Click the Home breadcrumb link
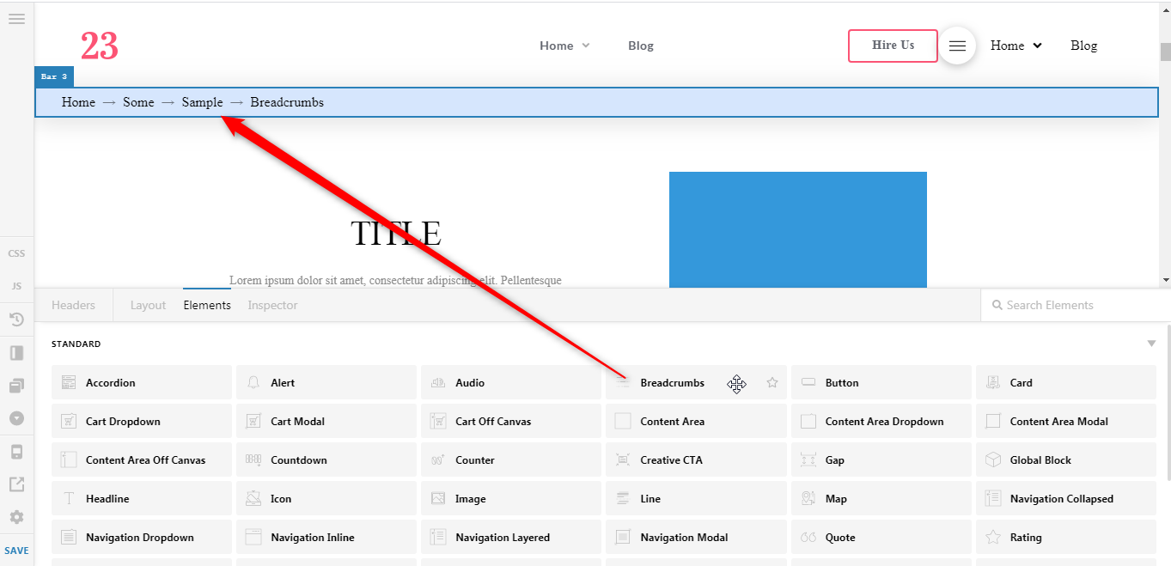 coord(78,102)
